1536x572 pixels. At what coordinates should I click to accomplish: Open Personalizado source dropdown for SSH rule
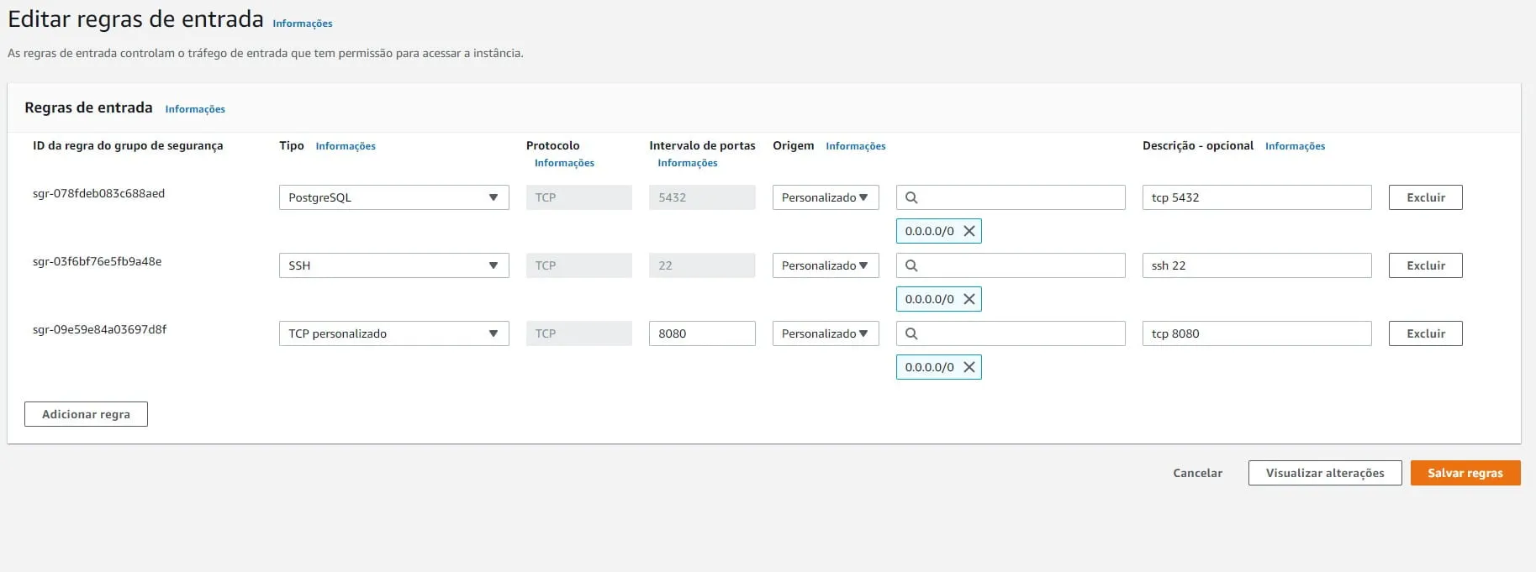825,265
